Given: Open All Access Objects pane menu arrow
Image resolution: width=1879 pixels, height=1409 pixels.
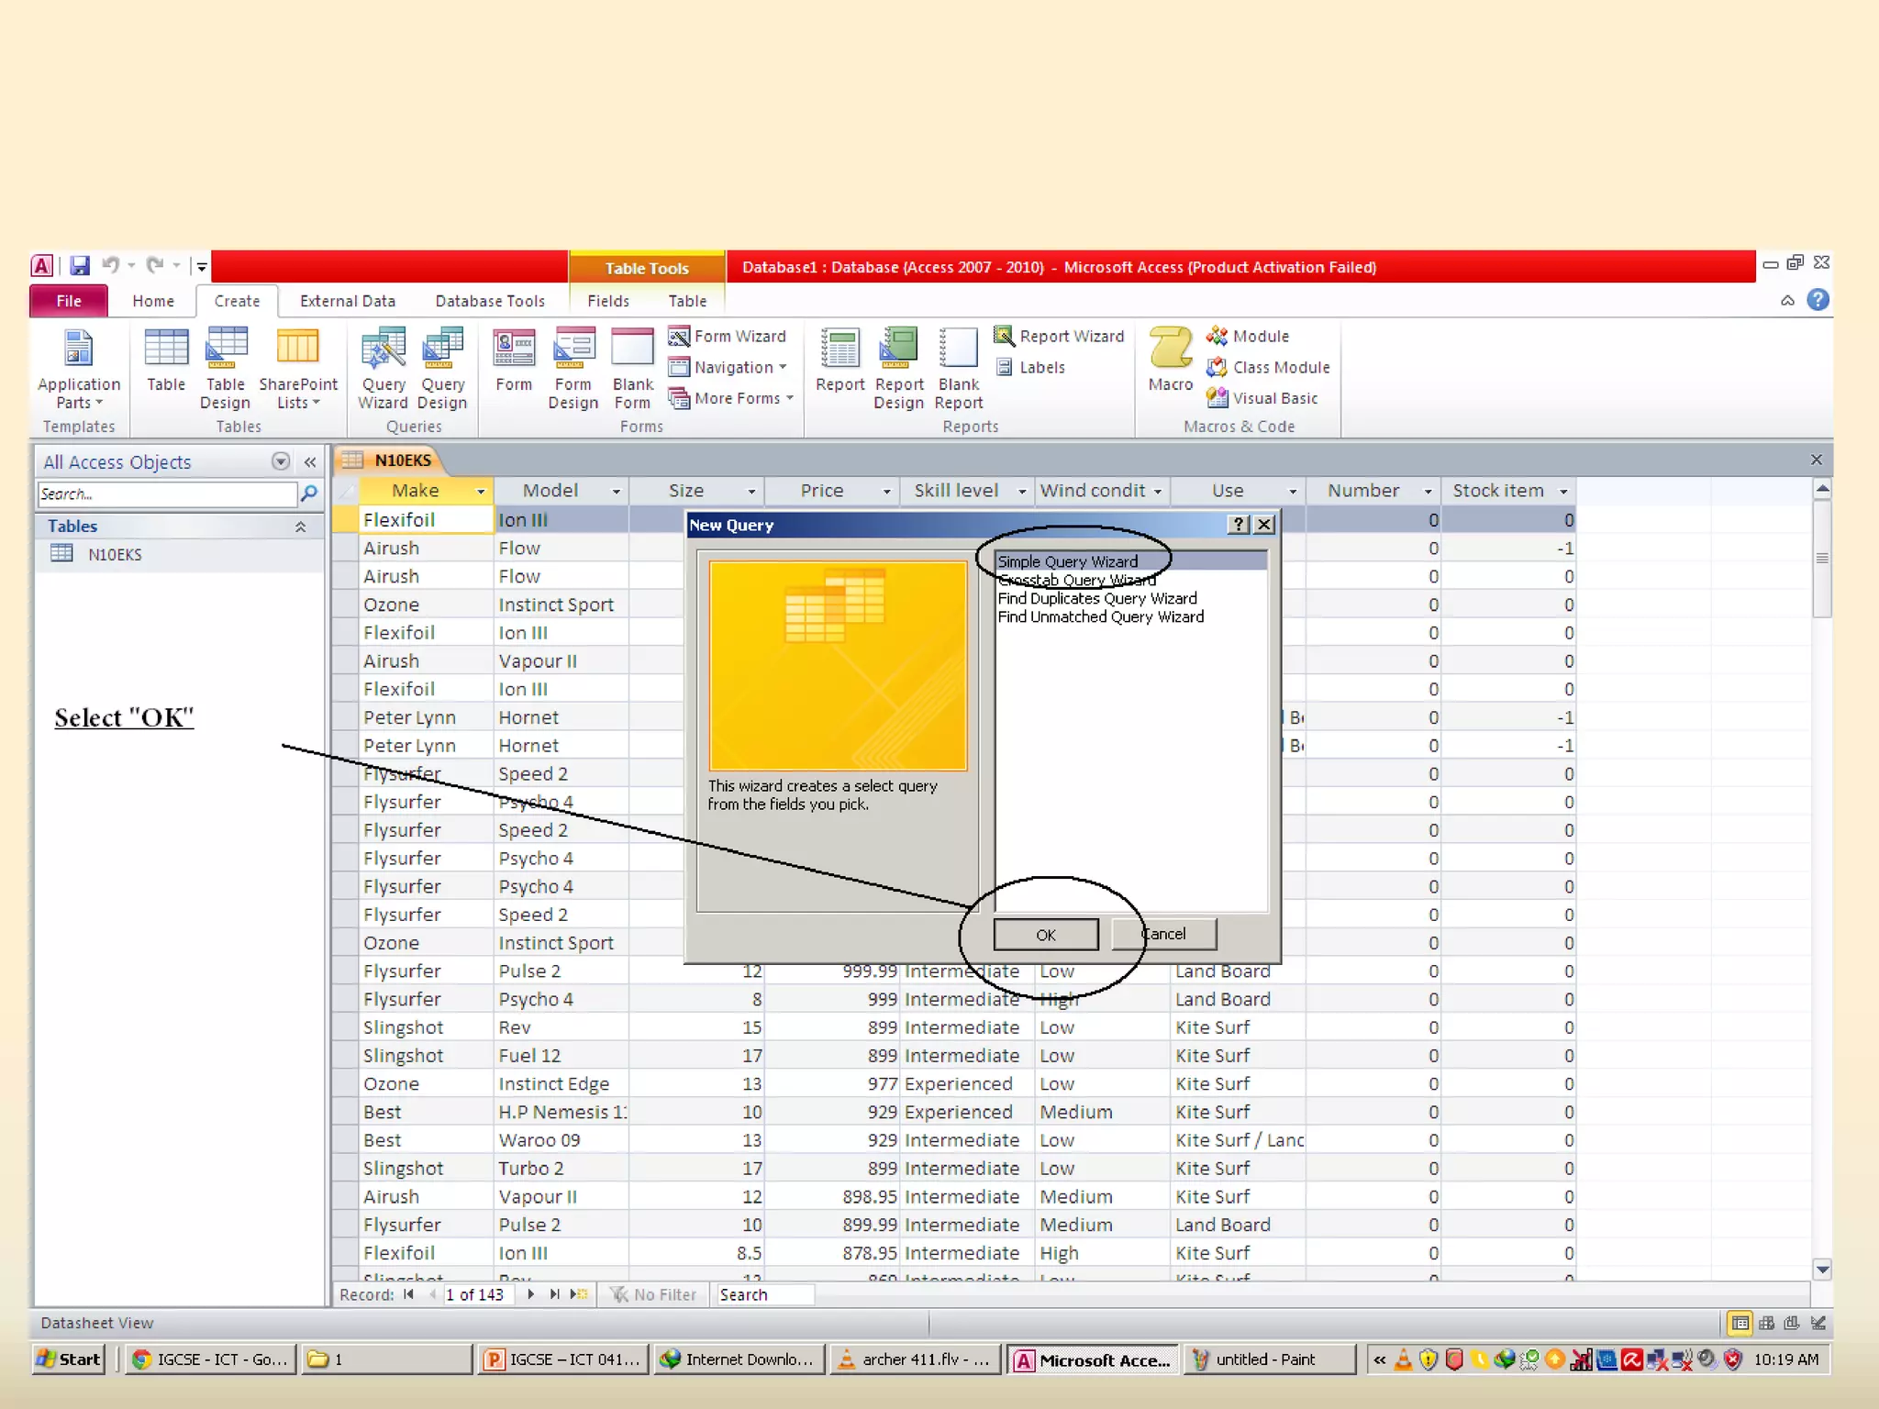Looking at the screenshot, I should pos(281,462).
